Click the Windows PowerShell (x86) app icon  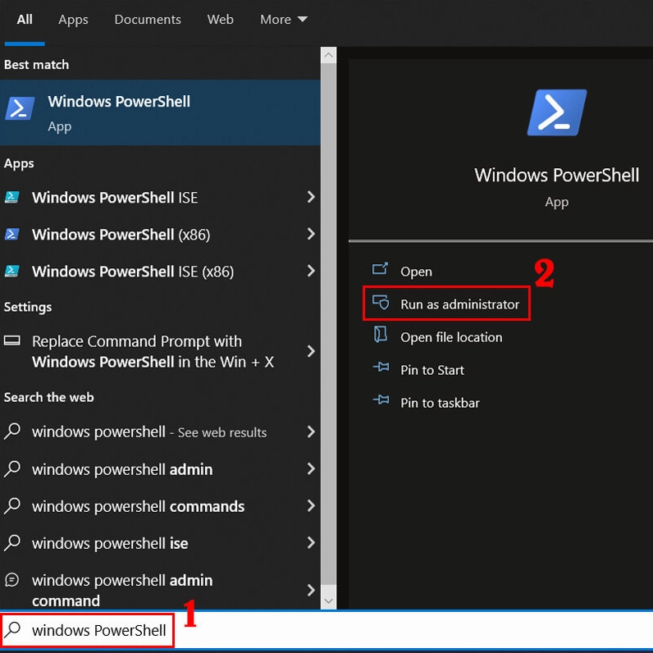[11, 234]
